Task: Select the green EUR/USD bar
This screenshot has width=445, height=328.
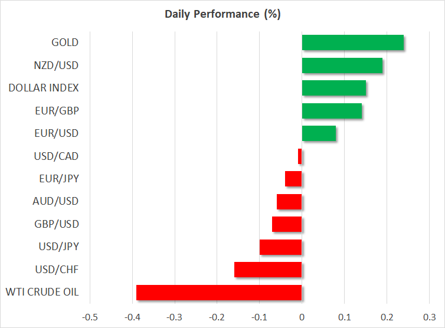Action: (x=319, y=133)
